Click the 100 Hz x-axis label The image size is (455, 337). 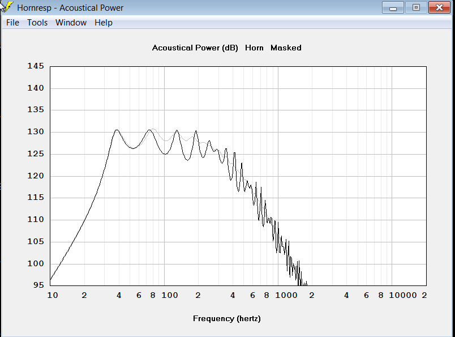pos(170,295)
